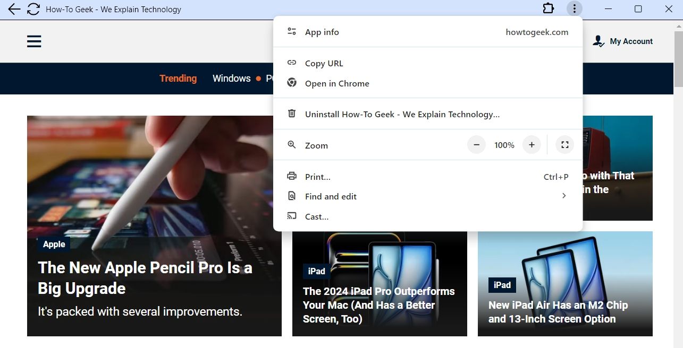Choose Open in Chrome

pyautogui.click(x=428, y=83)
